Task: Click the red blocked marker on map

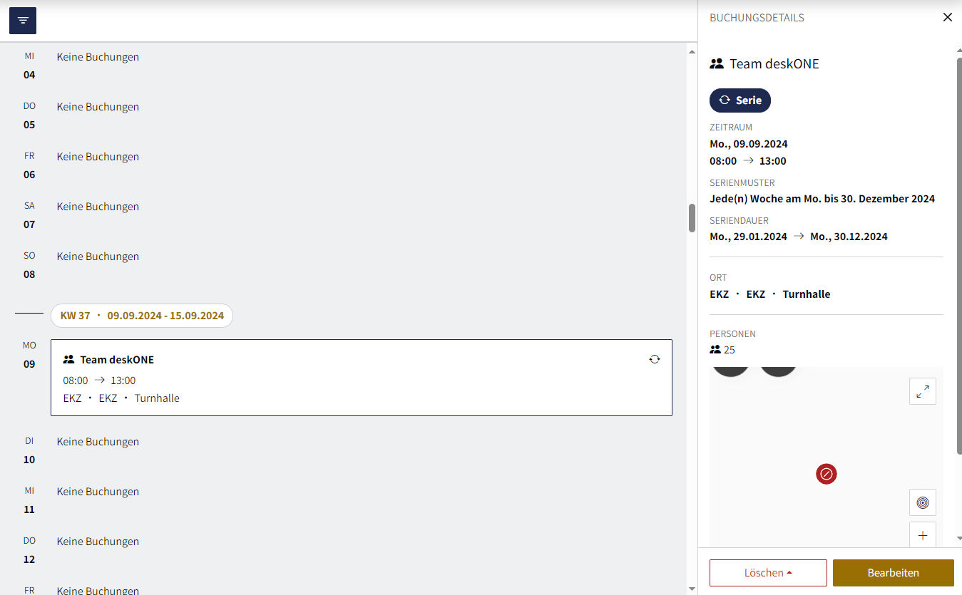Action: click(827, 474)
